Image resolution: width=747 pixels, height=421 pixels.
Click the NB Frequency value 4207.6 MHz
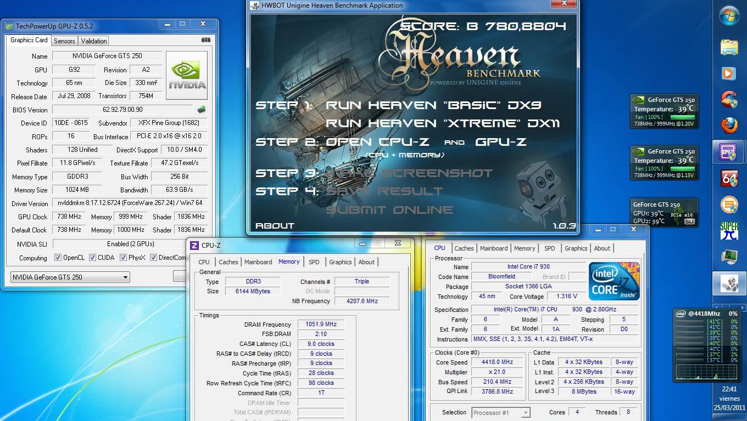tap(362, 301)
